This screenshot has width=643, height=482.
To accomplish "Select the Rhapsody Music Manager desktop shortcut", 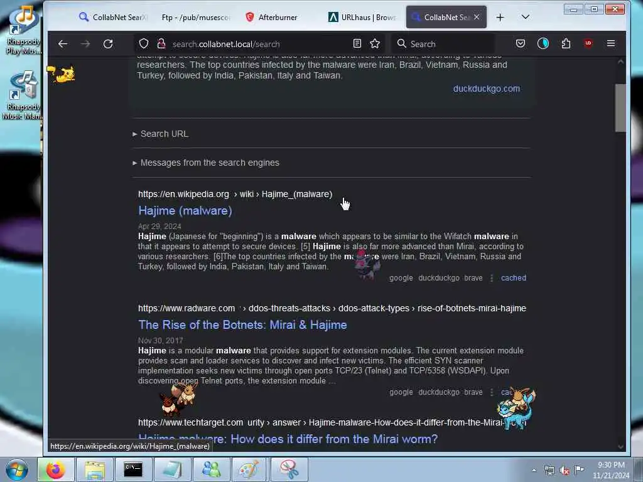I will pyautogui.click(x=23, y=95).
